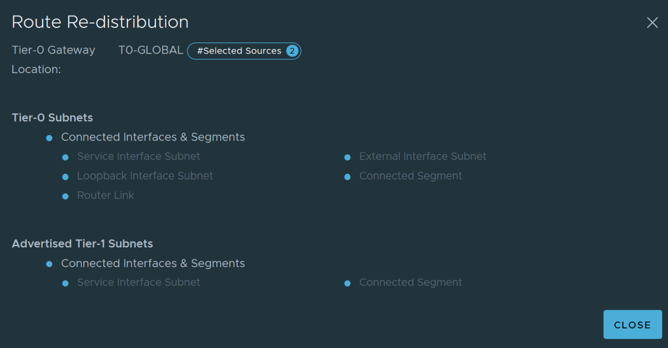Select the Router Link text label
This screenshot has height=348, width=668.
[105, 195]
